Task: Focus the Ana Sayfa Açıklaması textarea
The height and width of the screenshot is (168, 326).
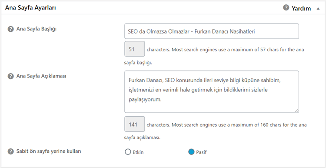Action: coord(212,92)
